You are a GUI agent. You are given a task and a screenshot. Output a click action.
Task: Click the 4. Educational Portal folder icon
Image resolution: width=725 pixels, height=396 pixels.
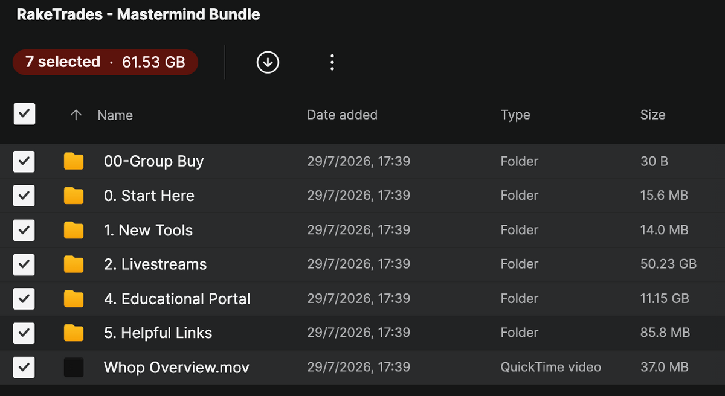[74, 298]
